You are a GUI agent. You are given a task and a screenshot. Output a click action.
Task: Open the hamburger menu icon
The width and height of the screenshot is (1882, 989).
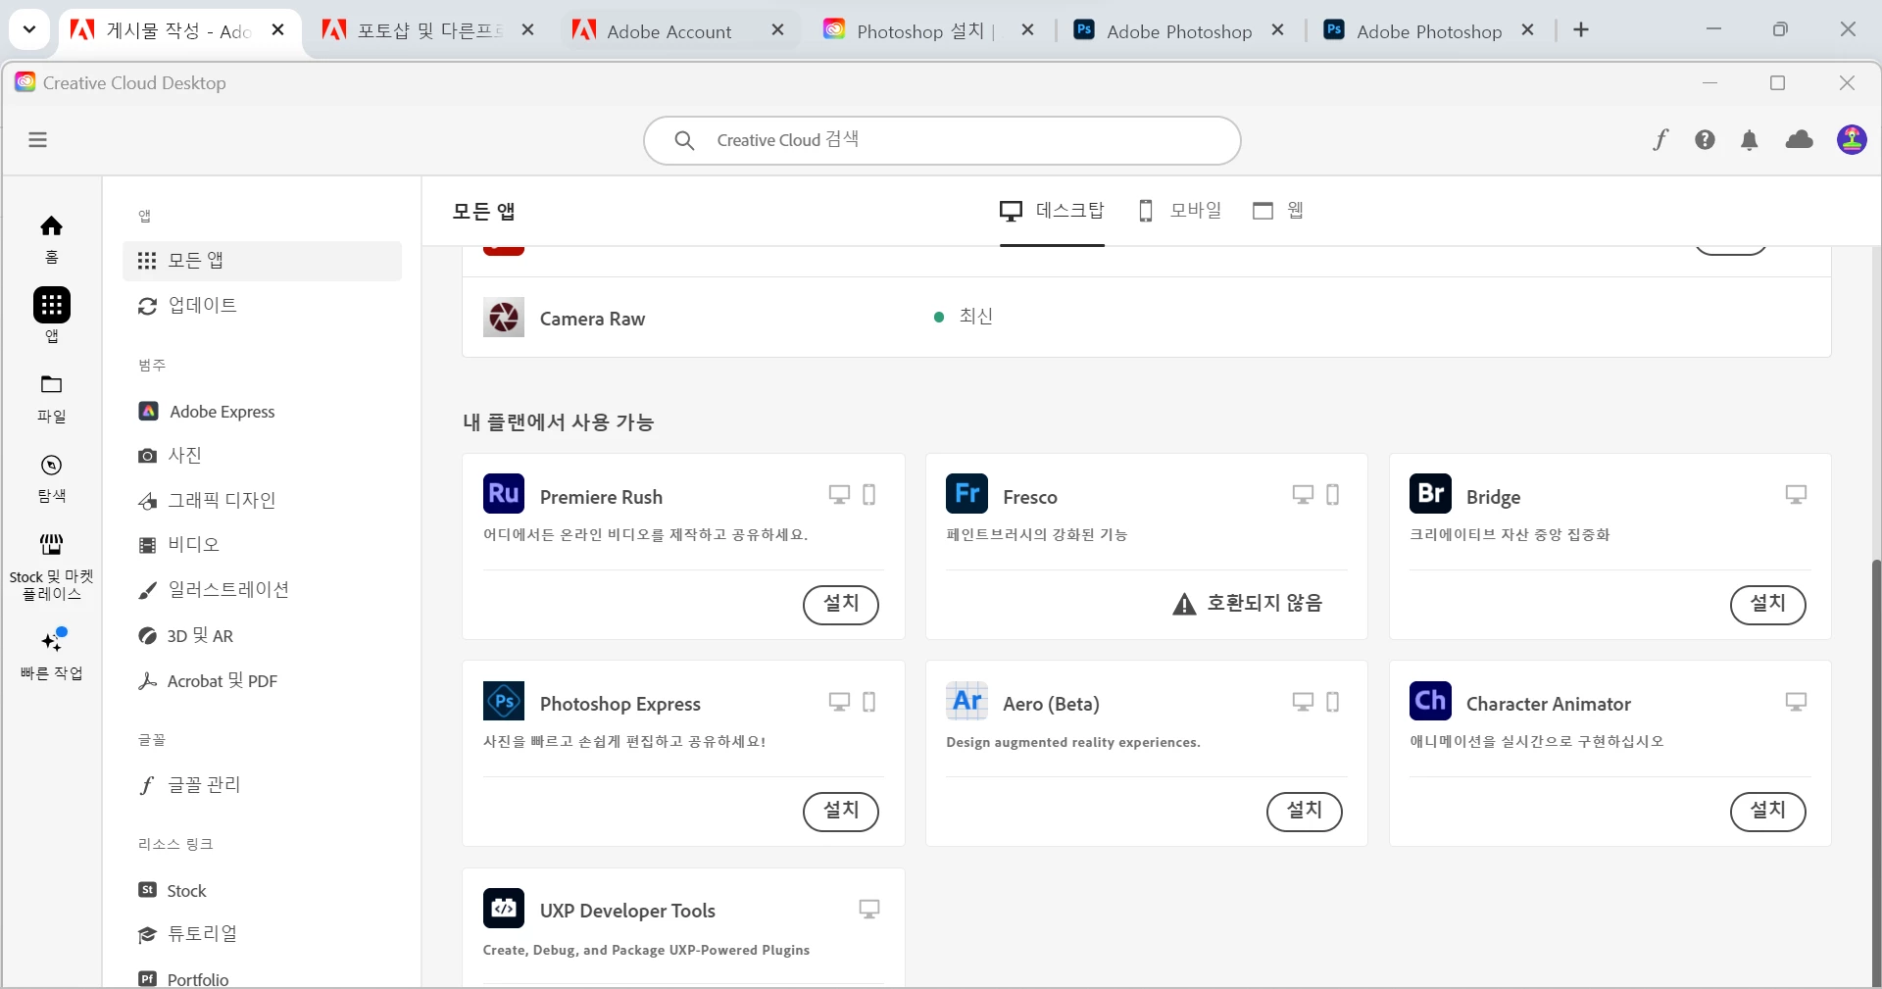point(38,140)
